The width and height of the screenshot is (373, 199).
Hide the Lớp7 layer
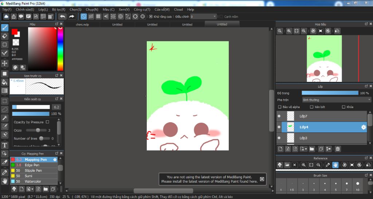pyautogui.click(x=279, y=116)
